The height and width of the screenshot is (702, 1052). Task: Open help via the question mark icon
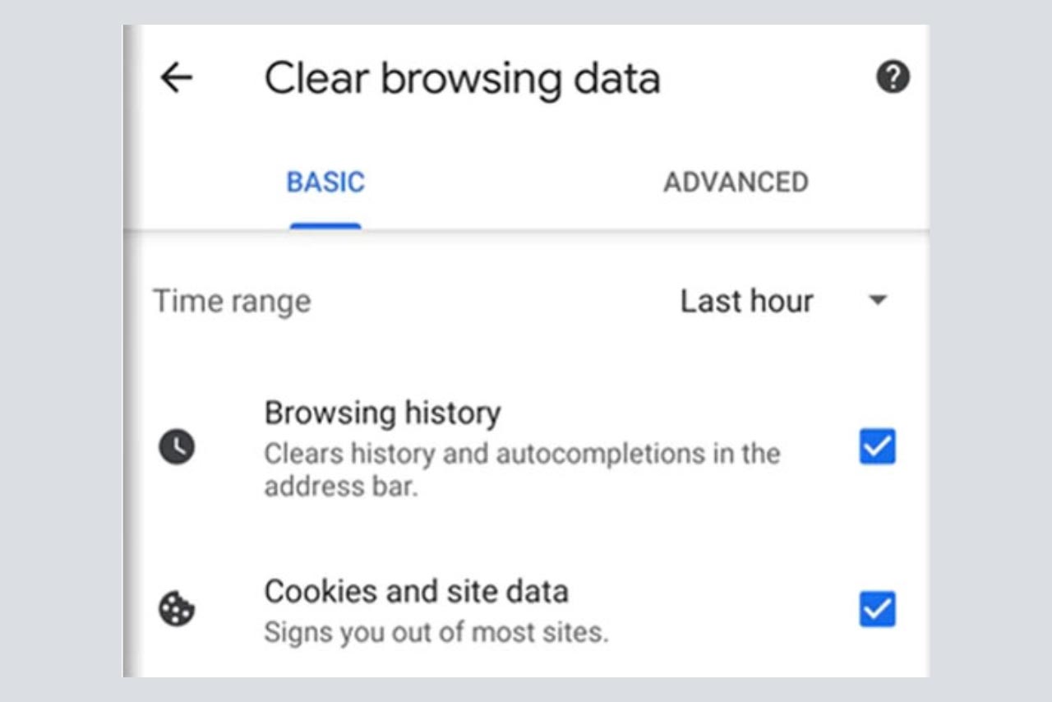coord(893,78)
